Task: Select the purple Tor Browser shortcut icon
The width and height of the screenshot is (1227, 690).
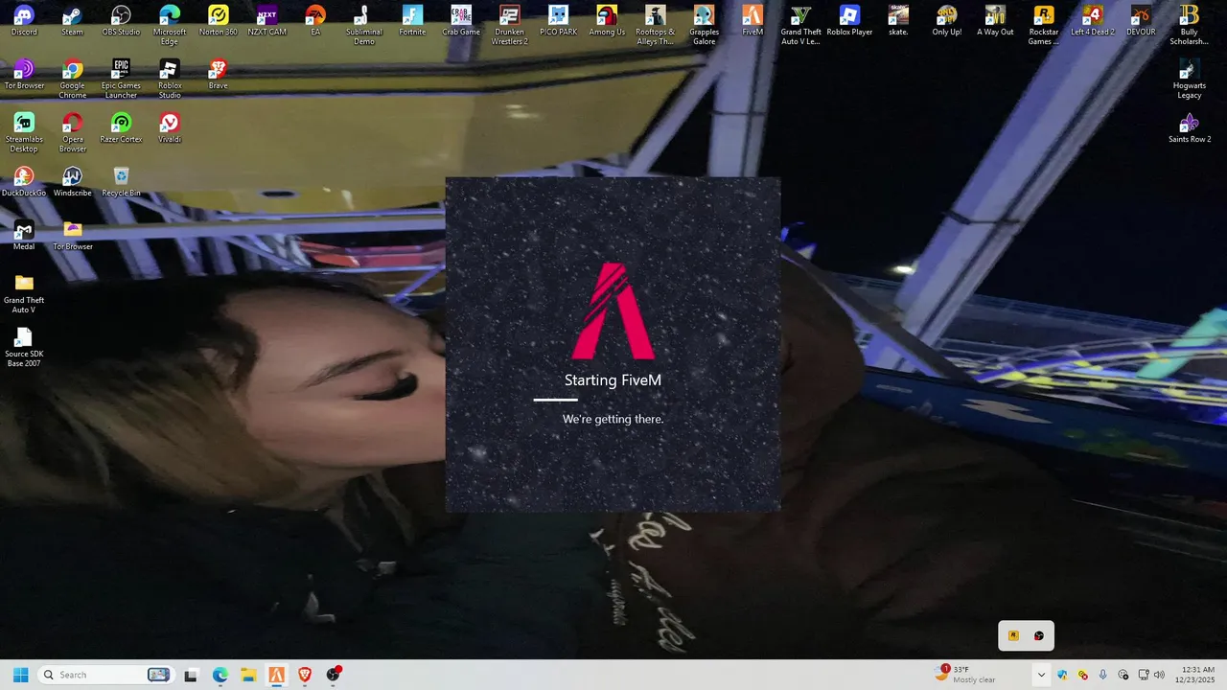Action: click(x=24, y=75)
